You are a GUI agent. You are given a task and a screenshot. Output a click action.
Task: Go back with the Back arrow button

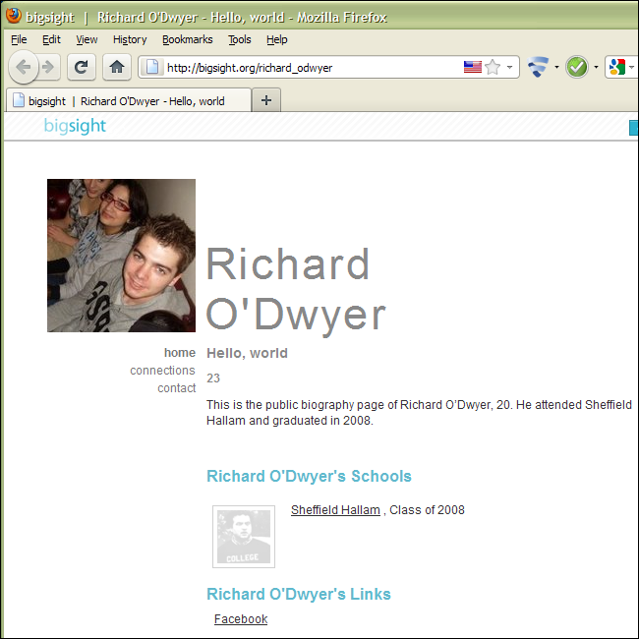(24, 67)
